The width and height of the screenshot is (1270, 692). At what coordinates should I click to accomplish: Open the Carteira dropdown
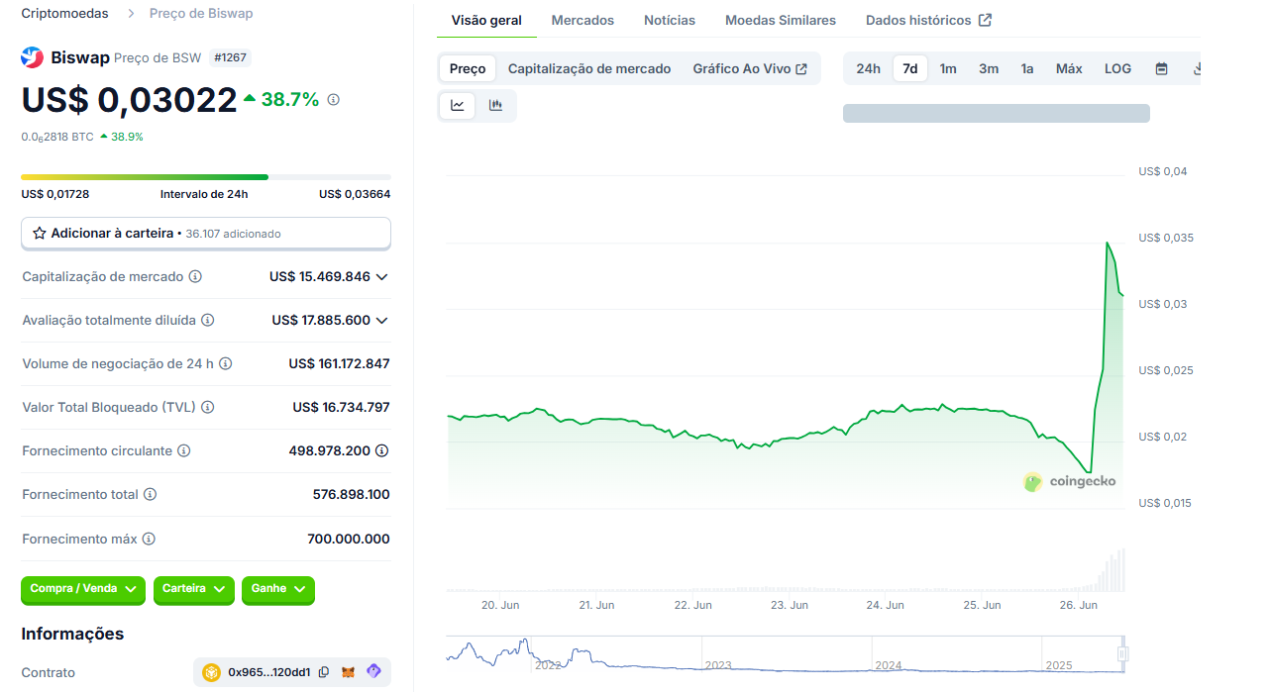click(194, 589)
